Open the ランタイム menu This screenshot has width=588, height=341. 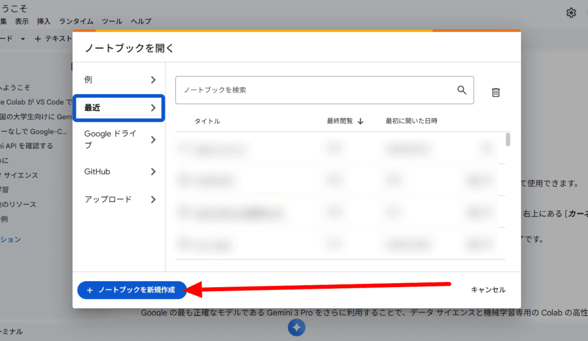point(76,21)
